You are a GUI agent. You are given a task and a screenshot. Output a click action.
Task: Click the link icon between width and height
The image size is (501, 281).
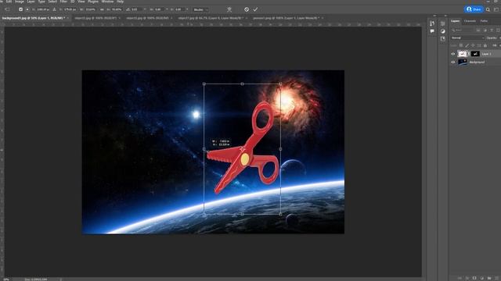[x=103, y=9]
